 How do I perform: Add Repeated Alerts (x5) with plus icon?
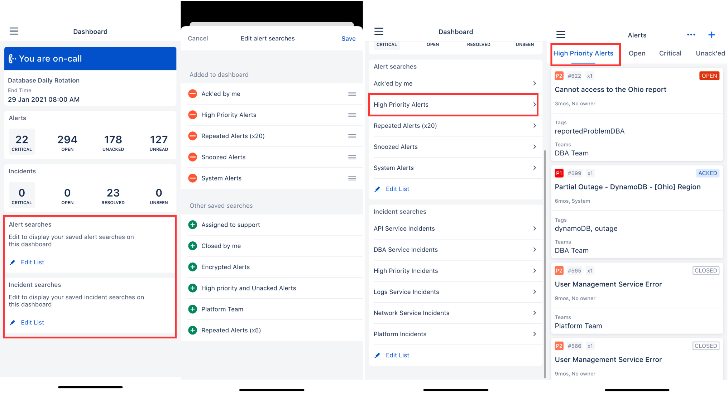pos(193,331)
